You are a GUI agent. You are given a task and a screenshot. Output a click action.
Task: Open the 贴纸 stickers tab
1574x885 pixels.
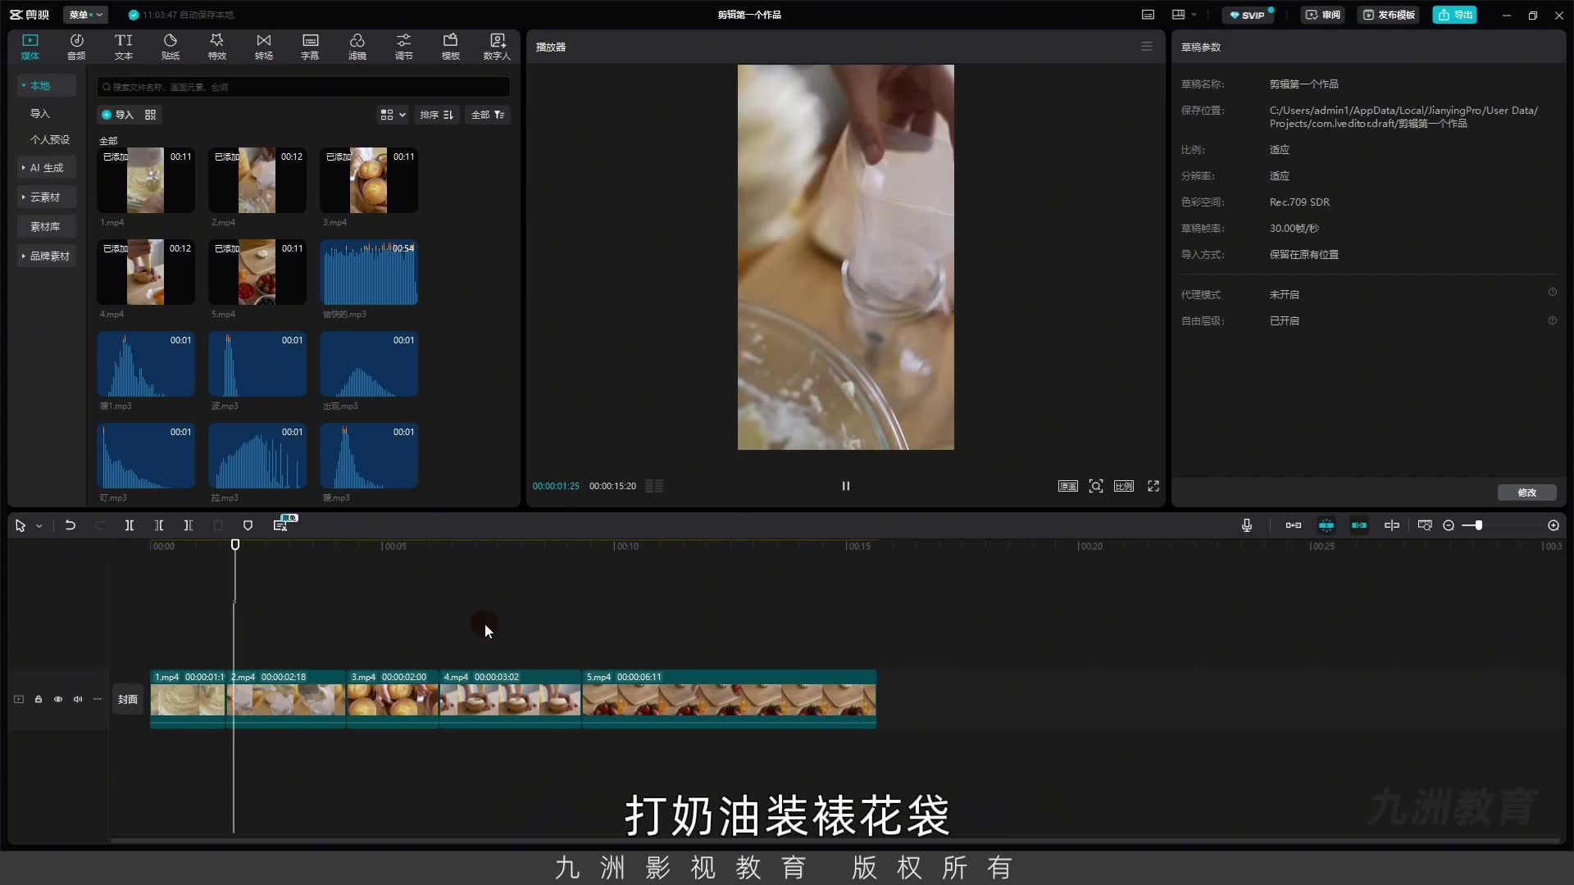(171, 47)
